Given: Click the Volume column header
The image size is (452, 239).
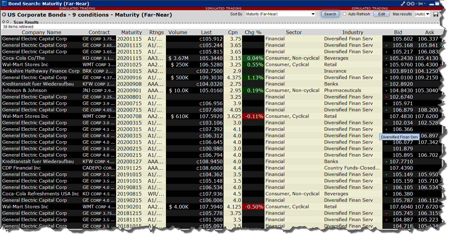Looking at the screenshot, I should coord(178,32).
